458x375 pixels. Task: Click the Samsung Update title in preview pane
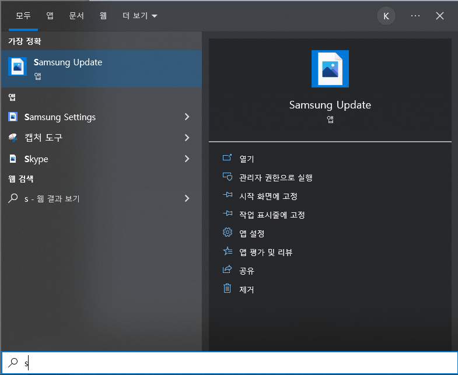tap(330, 105)
